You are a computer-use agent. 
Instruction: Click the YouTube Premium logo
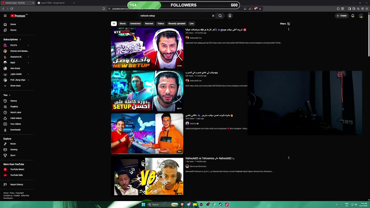(18, 16)
